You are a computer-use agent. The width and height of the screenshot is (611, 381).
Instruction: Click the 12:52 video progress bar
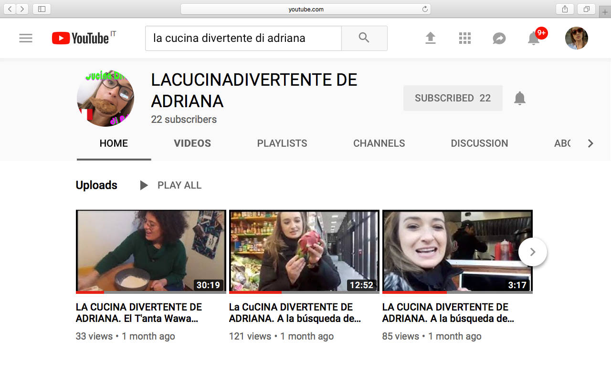[x=304, y=292]
